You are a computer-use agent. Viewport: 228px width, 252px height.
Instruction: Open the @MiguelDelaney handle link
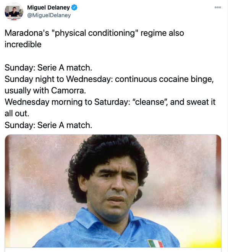49,15
